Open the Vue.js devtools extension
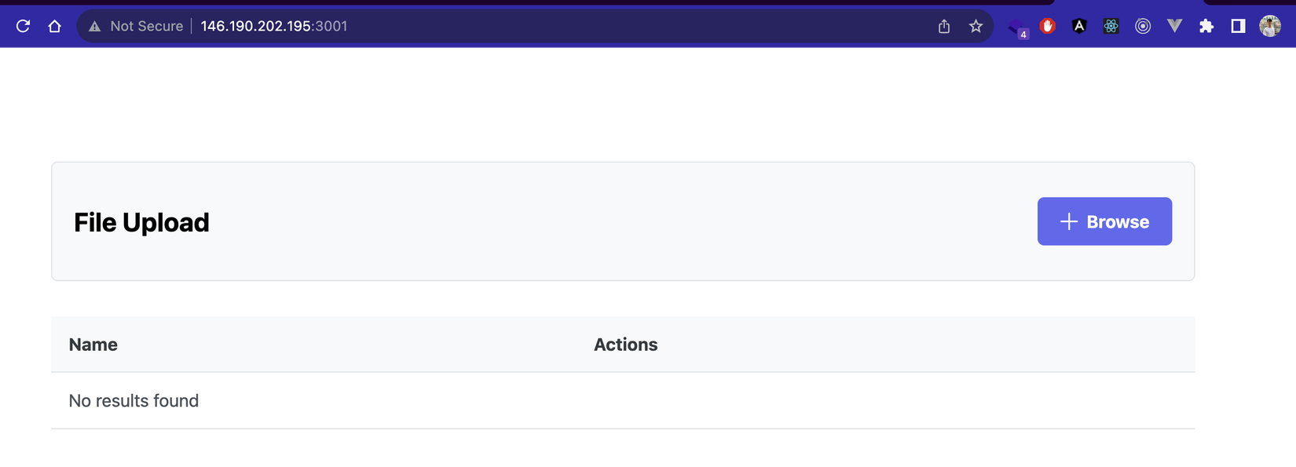Viewport: 1296px width, 467px height. 1174,26
